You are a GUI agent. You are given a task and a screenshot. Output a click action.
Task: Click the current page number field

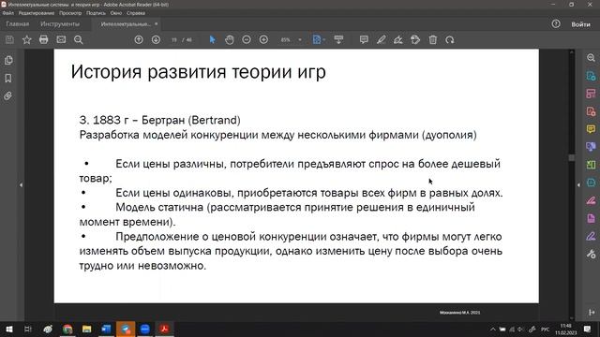(x=174, y=39)
